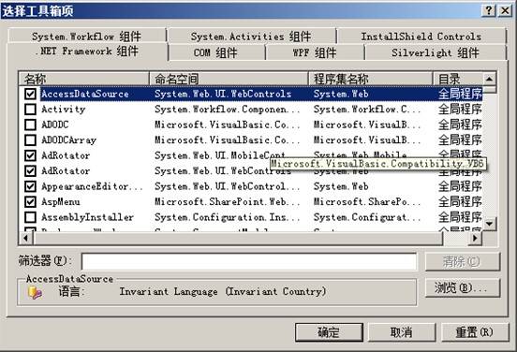Switch to the COM 组件 tab
The height and width of the screenshot is (352, 517).
(x=216, y=52)
